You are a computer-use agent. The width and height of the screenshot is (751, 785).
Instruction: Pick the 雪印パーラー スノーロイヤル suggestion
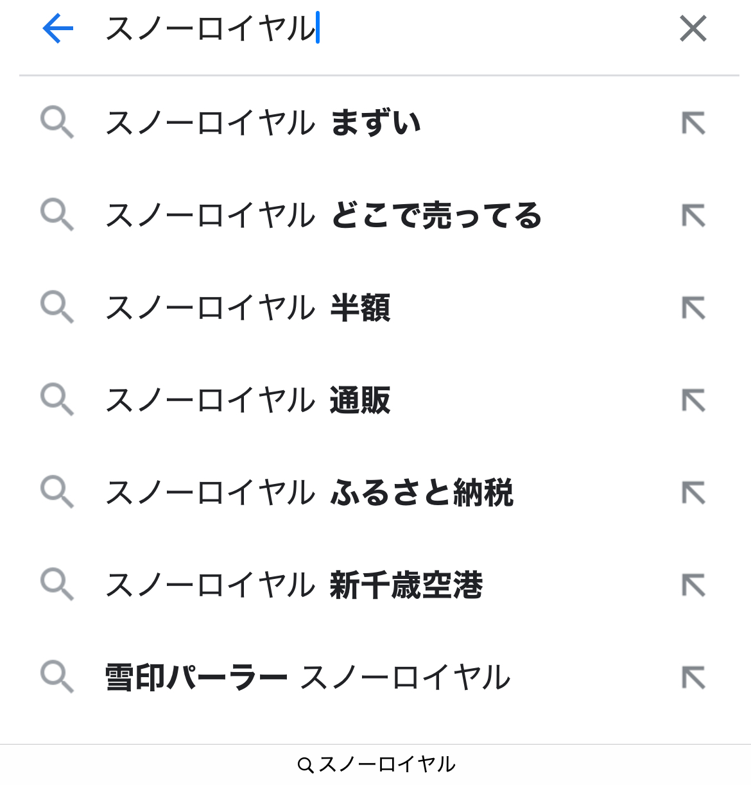pyautogui.click(x=308, y=677)
